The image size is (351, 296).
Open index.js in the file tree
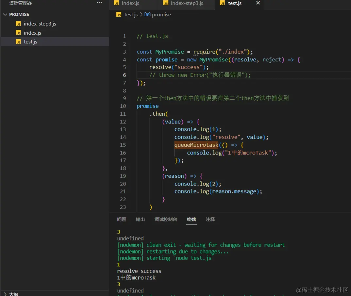(32, 33)
